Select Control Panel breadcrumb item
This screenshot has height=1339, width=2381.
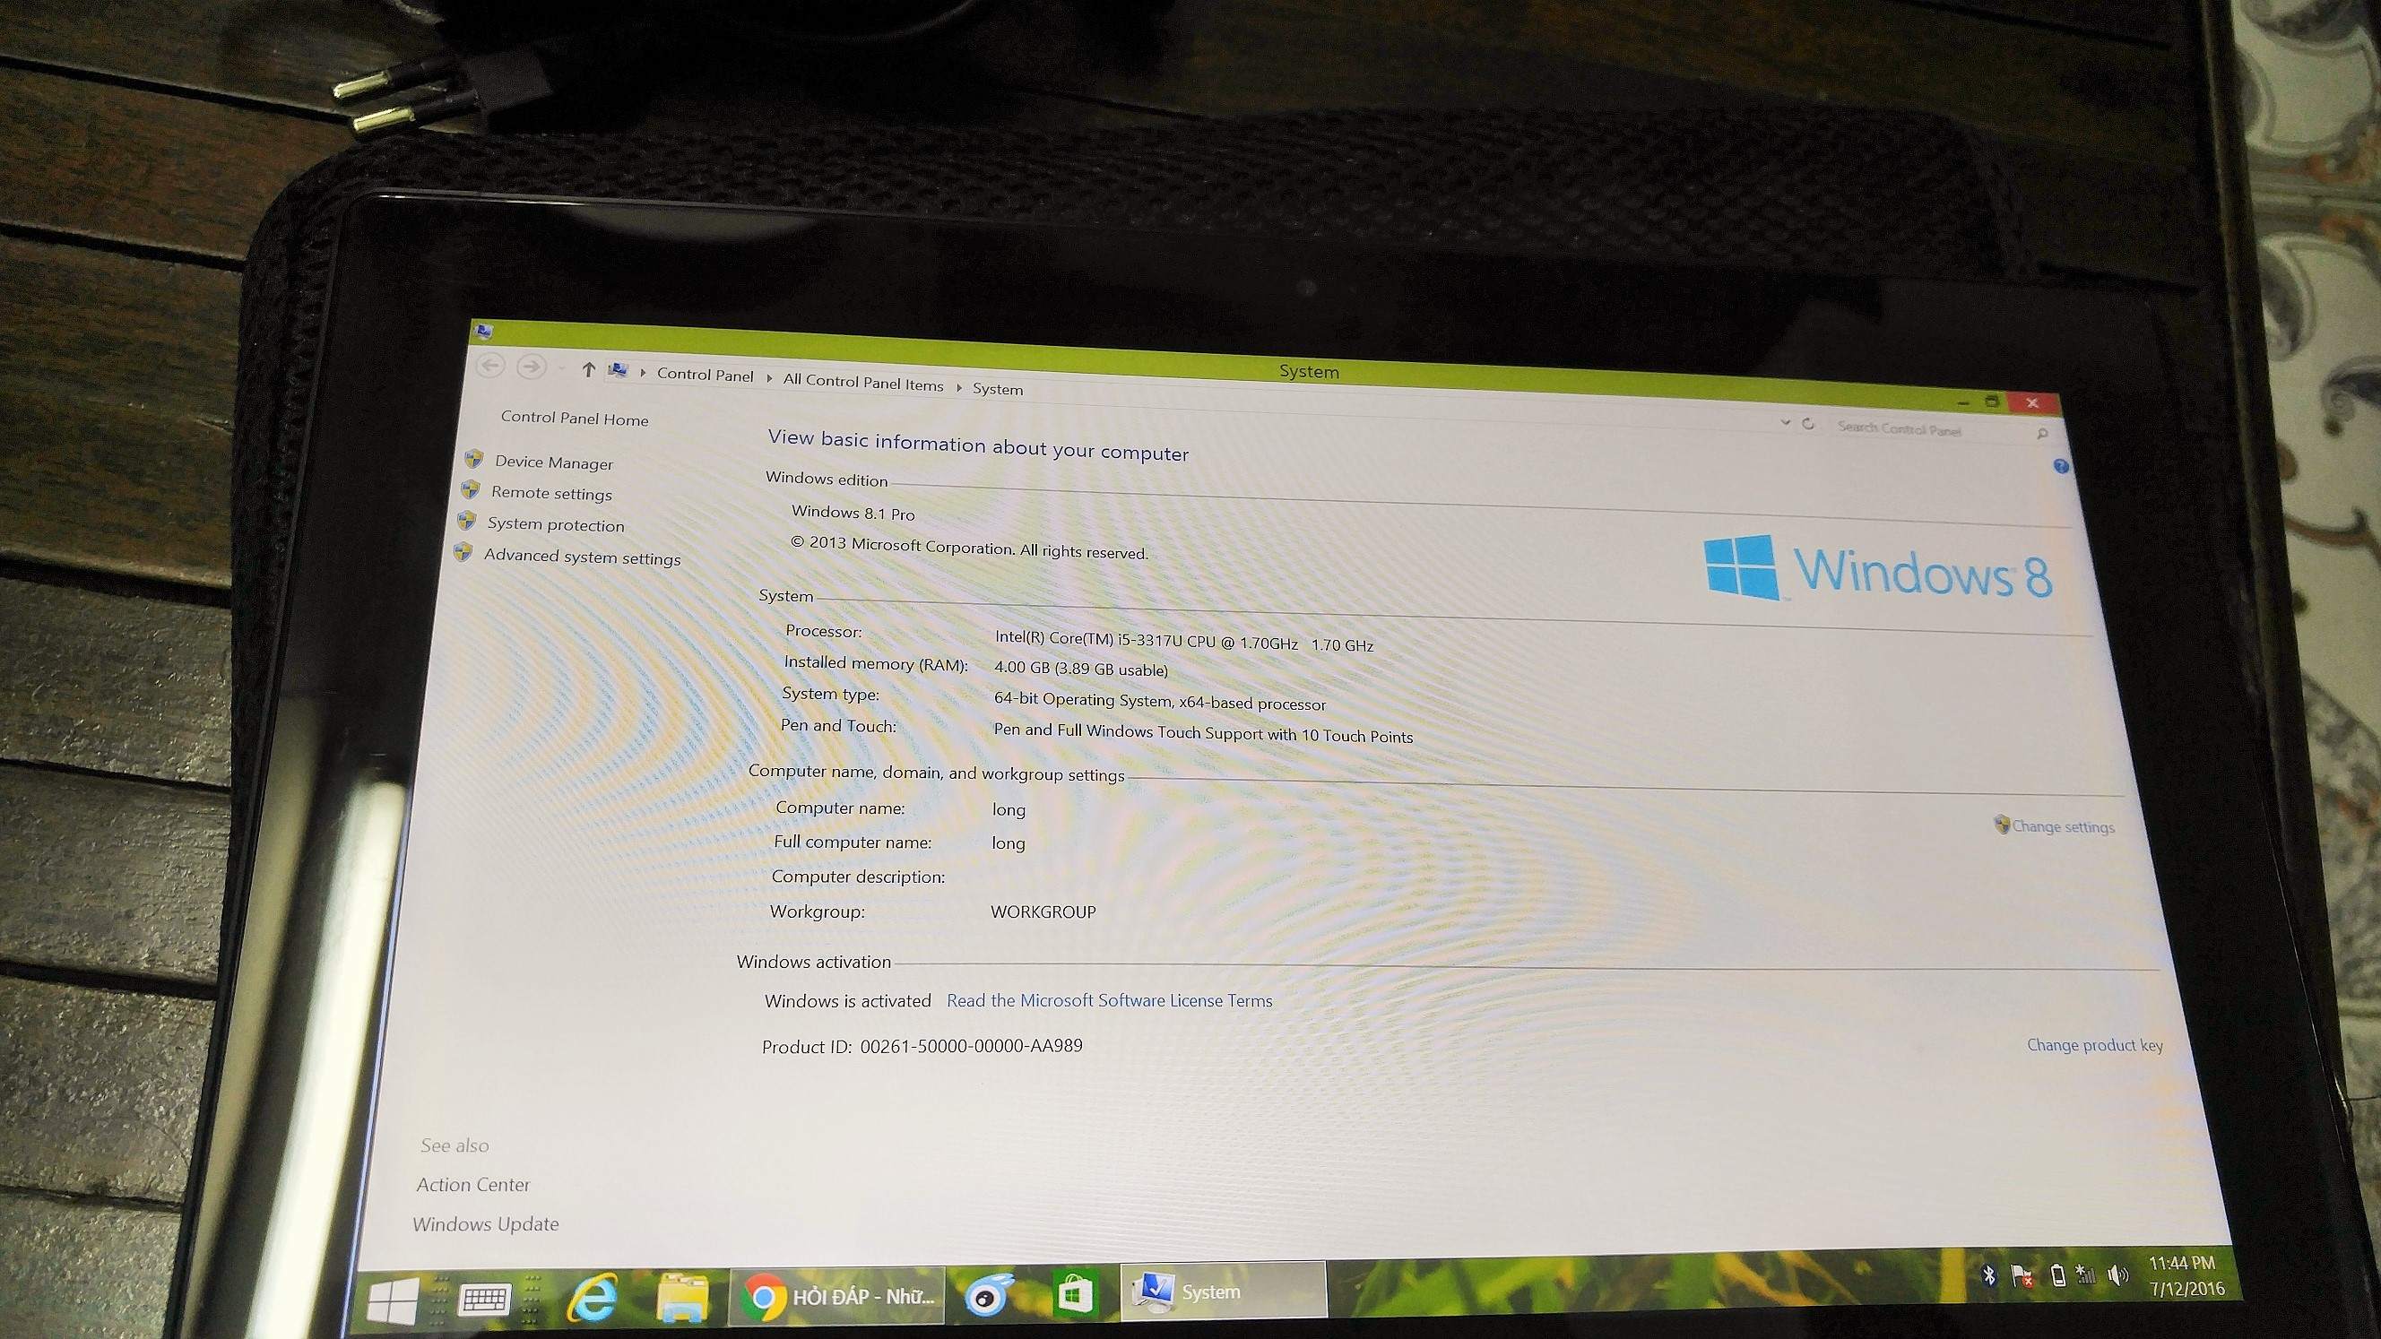(705, 375)
